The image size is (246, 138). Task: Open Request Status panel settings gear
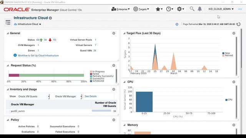click(114, 66)
